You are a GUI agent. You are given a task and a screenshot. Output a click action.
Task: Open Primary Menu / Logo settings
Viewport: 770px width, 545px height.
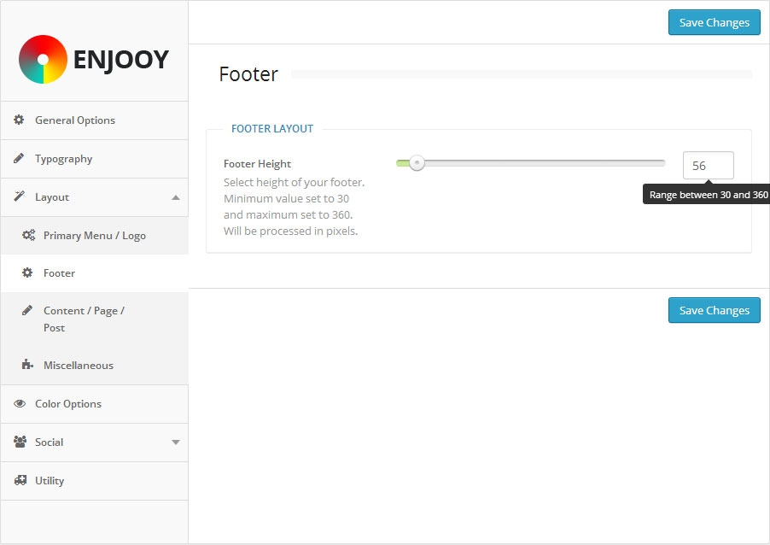pos(95,236)
